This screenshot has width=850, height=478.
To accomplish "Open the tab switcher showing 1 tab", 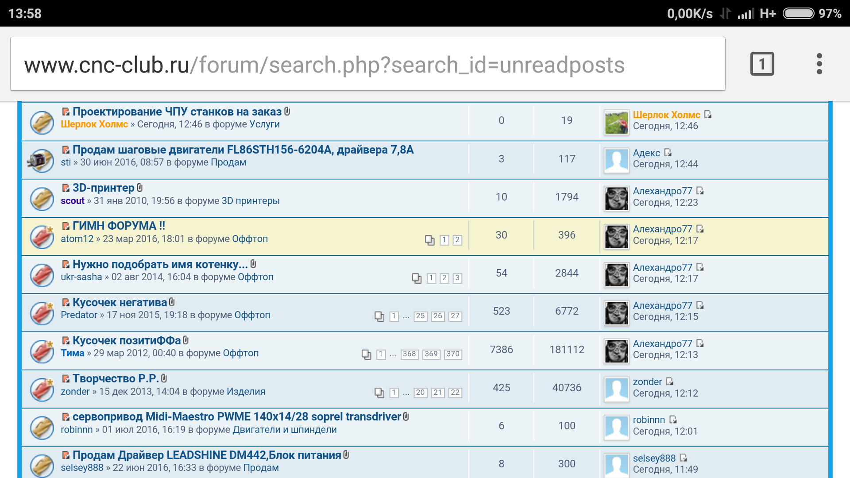I will coord(762,64).
